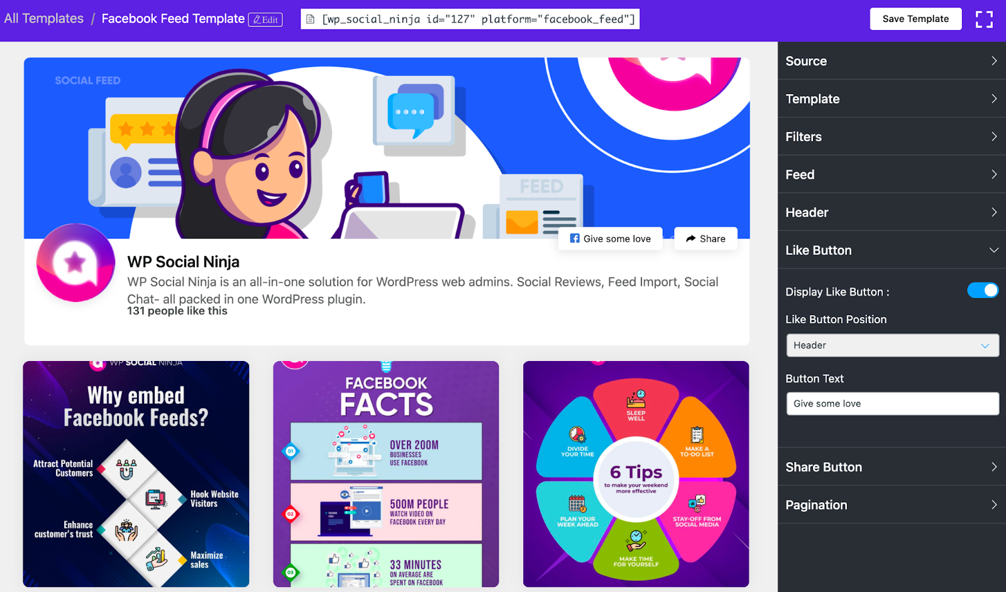The image size is (1006, 592).
Task: Expand the Filters section
Action: tap(892, 136)
